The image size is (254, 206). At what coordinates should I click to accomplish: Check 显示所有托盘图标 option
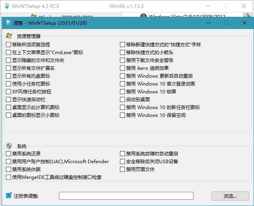coord(8,76)
